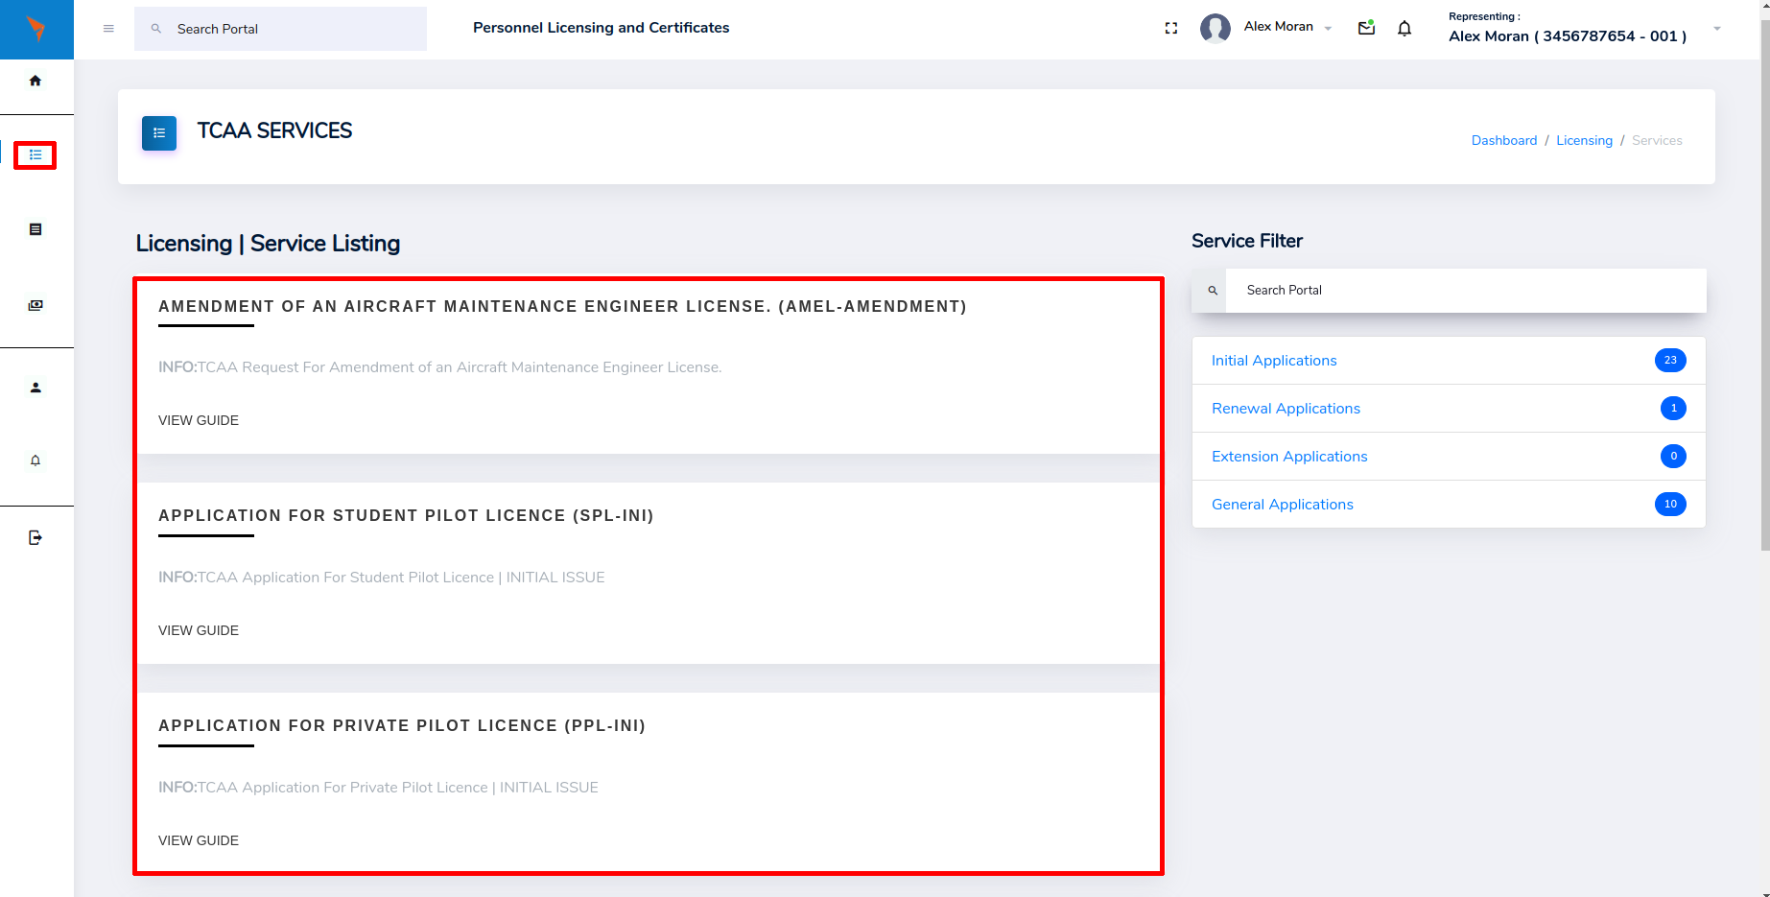Expand the Representing account dropdown arrow

point(1717,29)
